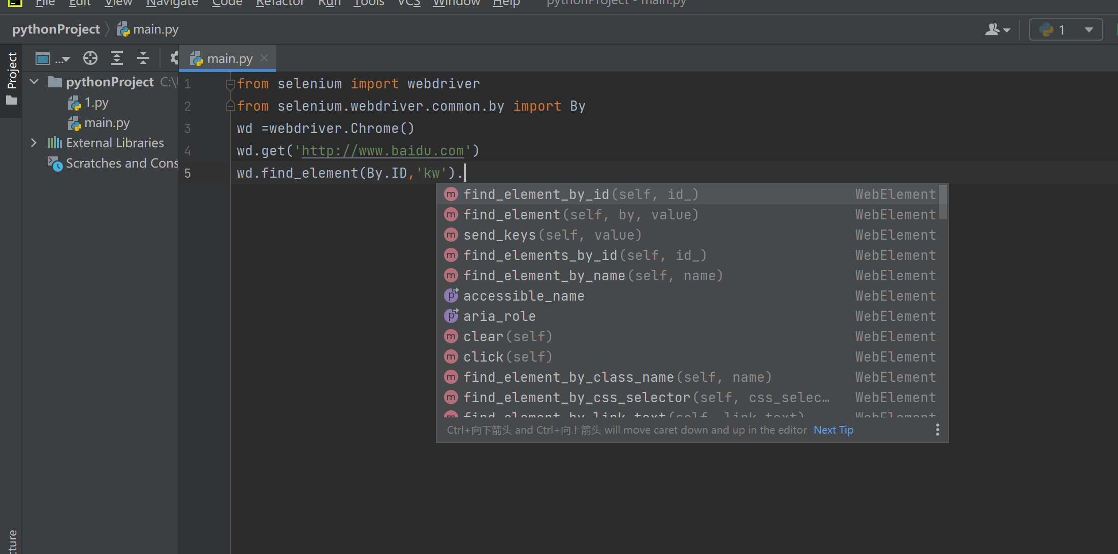Screen dimensions: 1118x554
Task: Click the three-dot options in completion popup
Action: click(x=937, y=430)
